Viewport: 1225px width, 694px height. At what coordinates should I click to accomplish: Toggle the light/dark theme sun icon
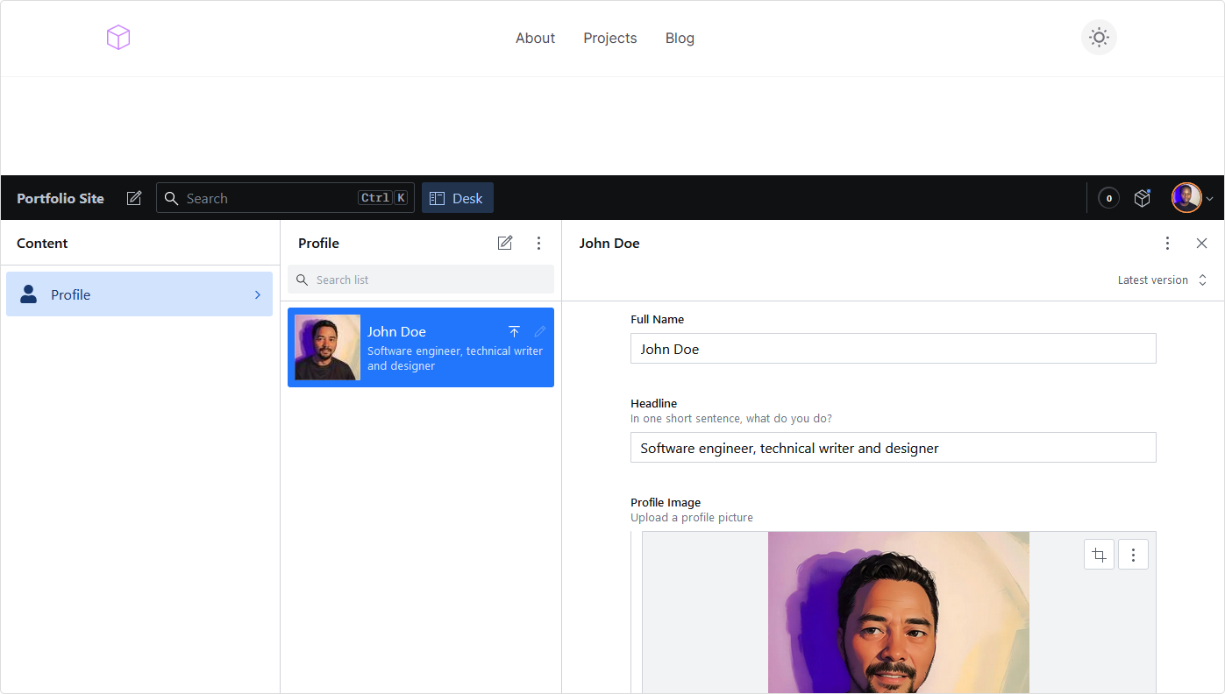(1099, 38)
